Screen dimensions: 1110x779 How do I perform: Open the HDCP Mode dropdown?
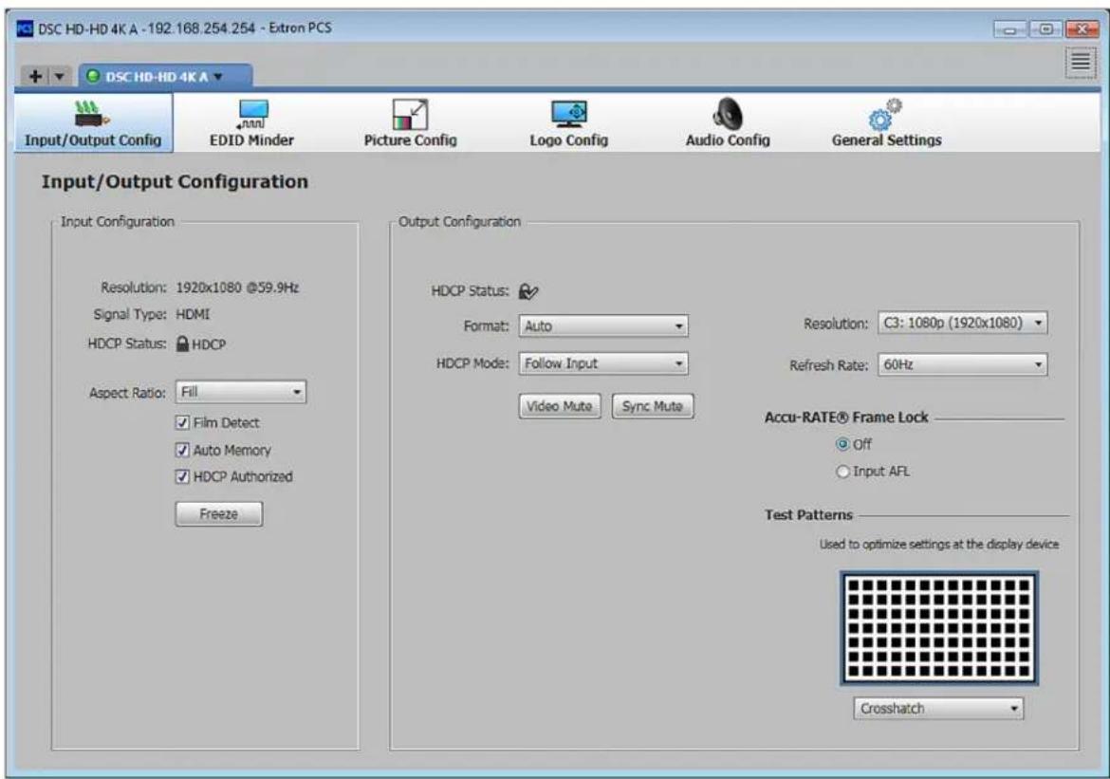click(603, 363)
